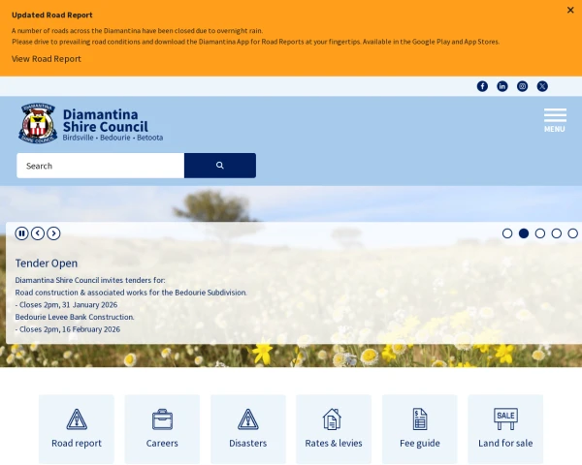The image size is (582, 465).
Task: Open the Tender Open heading
Action: point(47,263)
